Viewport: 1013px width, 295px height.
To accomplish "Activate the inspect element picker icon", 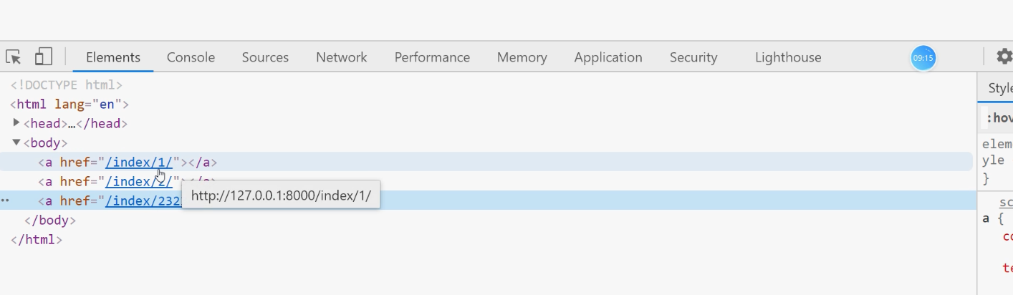I will pyautogui.click(x=13, y=57).
